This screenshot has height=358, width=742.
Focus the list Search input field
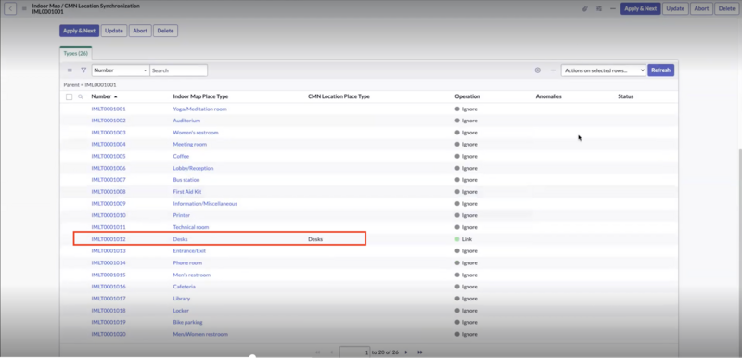click(x=178, y=70)
